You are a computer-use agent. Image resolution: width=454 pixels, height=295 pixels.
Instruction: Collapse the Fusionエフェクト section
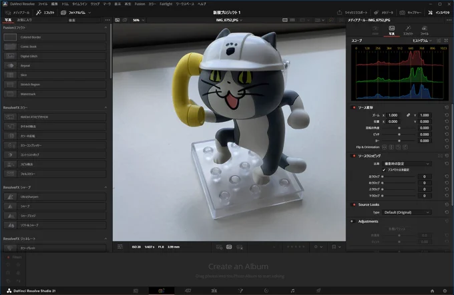coord(105,28)
